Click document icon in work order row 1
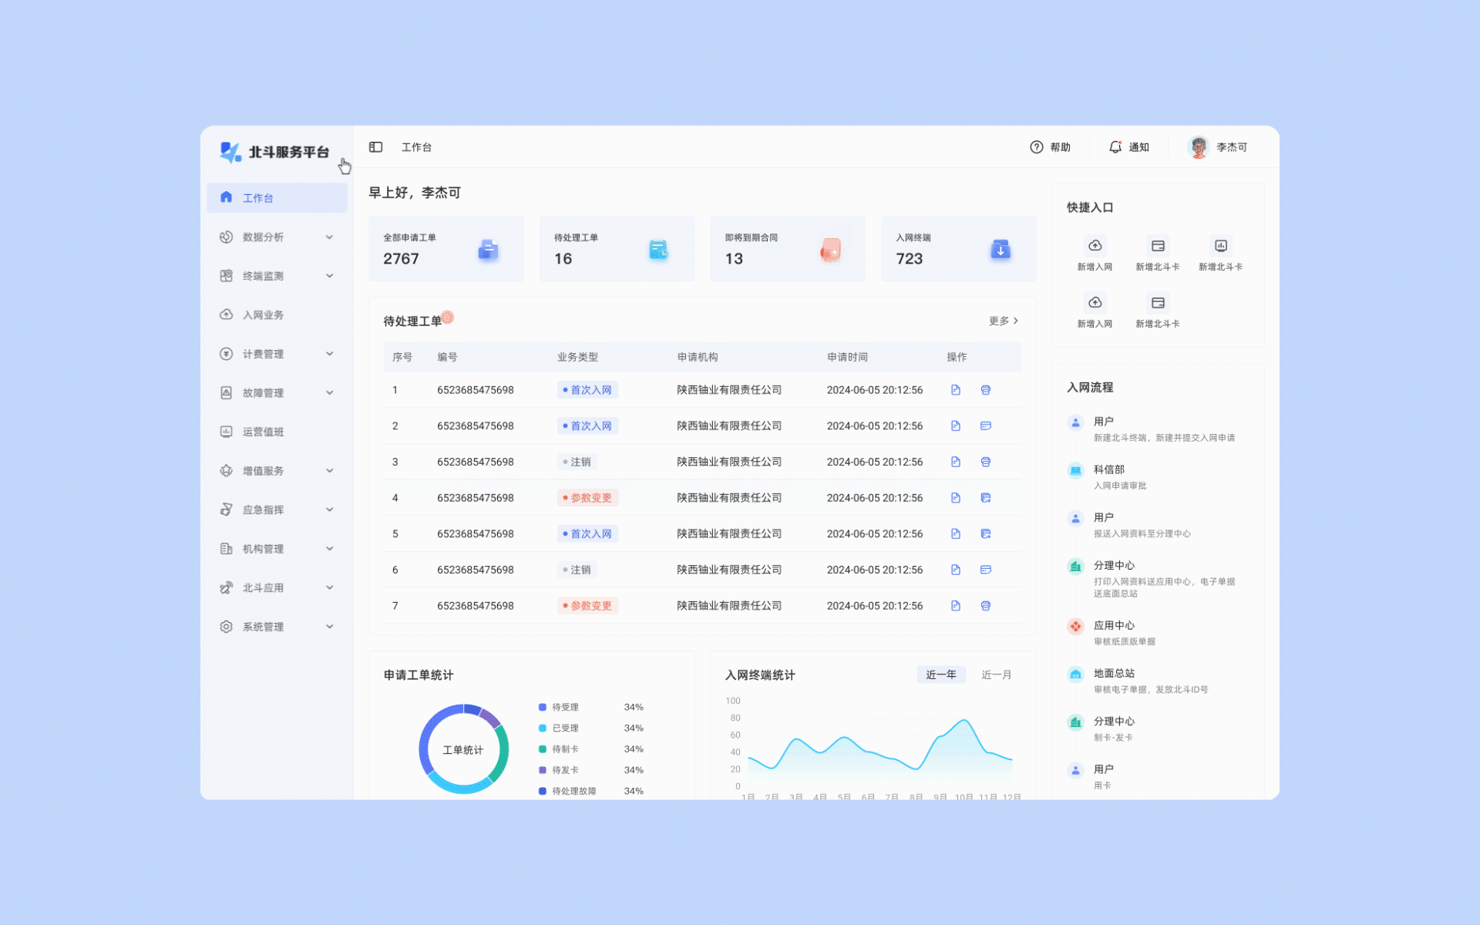 (x=955, y=390)
